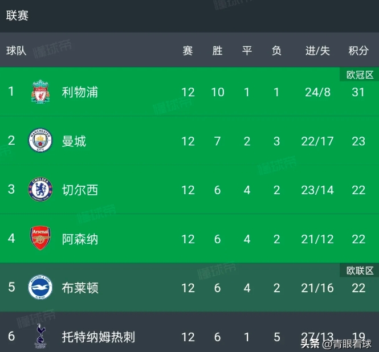This screenshot has height=352, width=379.
Task: Select the 积分 points column header
Action: click(358, 51)
